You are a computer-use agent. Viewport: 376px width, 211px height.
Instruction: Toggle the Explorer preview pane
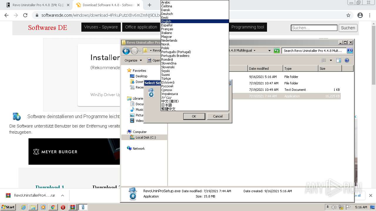click(x=339, y=60)
